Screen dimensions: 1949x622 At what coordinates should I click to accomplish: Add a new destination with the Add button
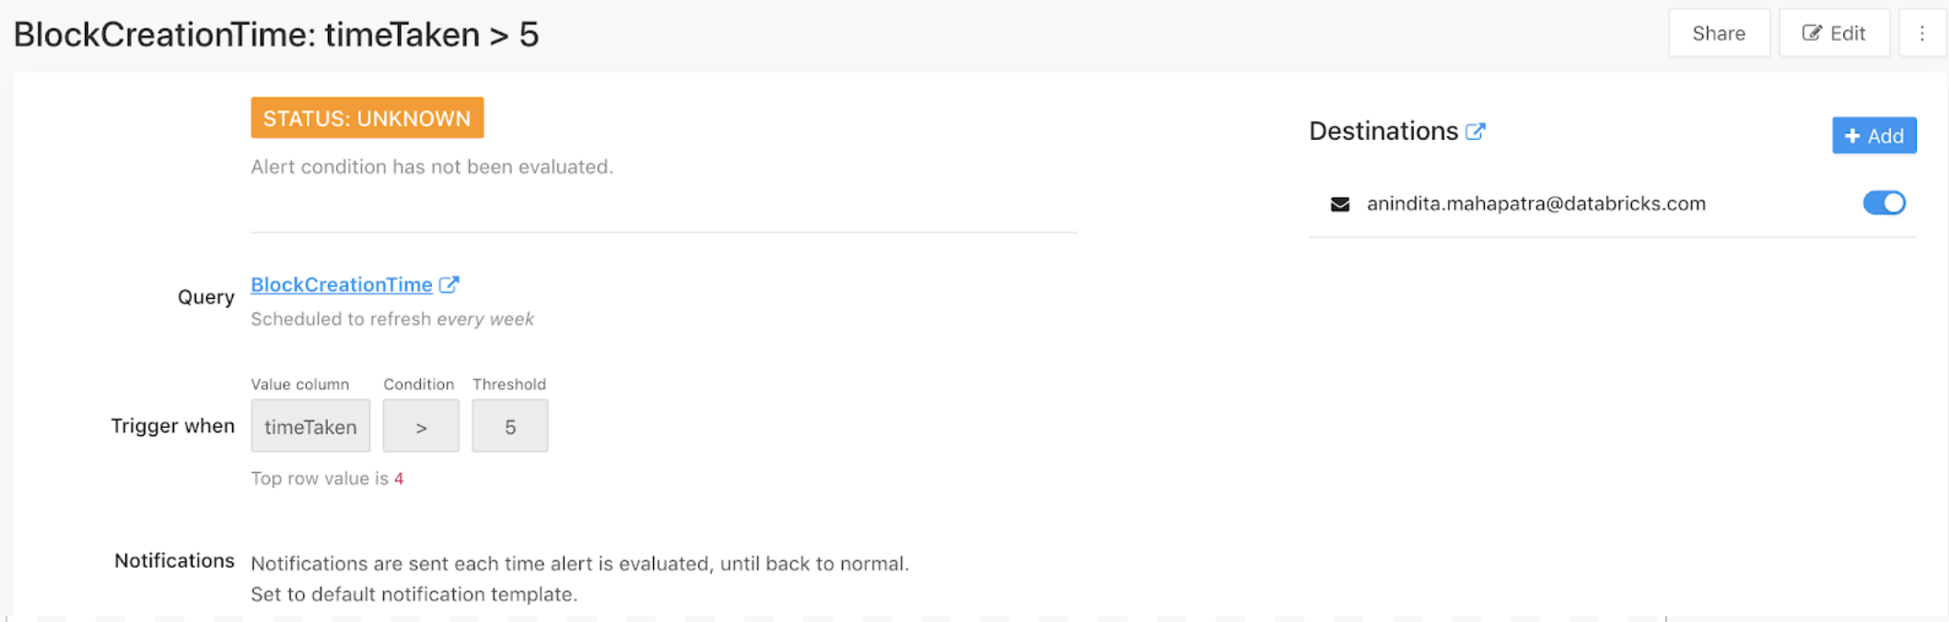click(1873, 136)
